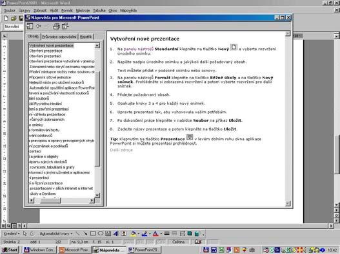Viewport: 340px width, 254px height.
Task: Switch to PowerPoint20 Word taskbar button
Action: pos(144,249)
